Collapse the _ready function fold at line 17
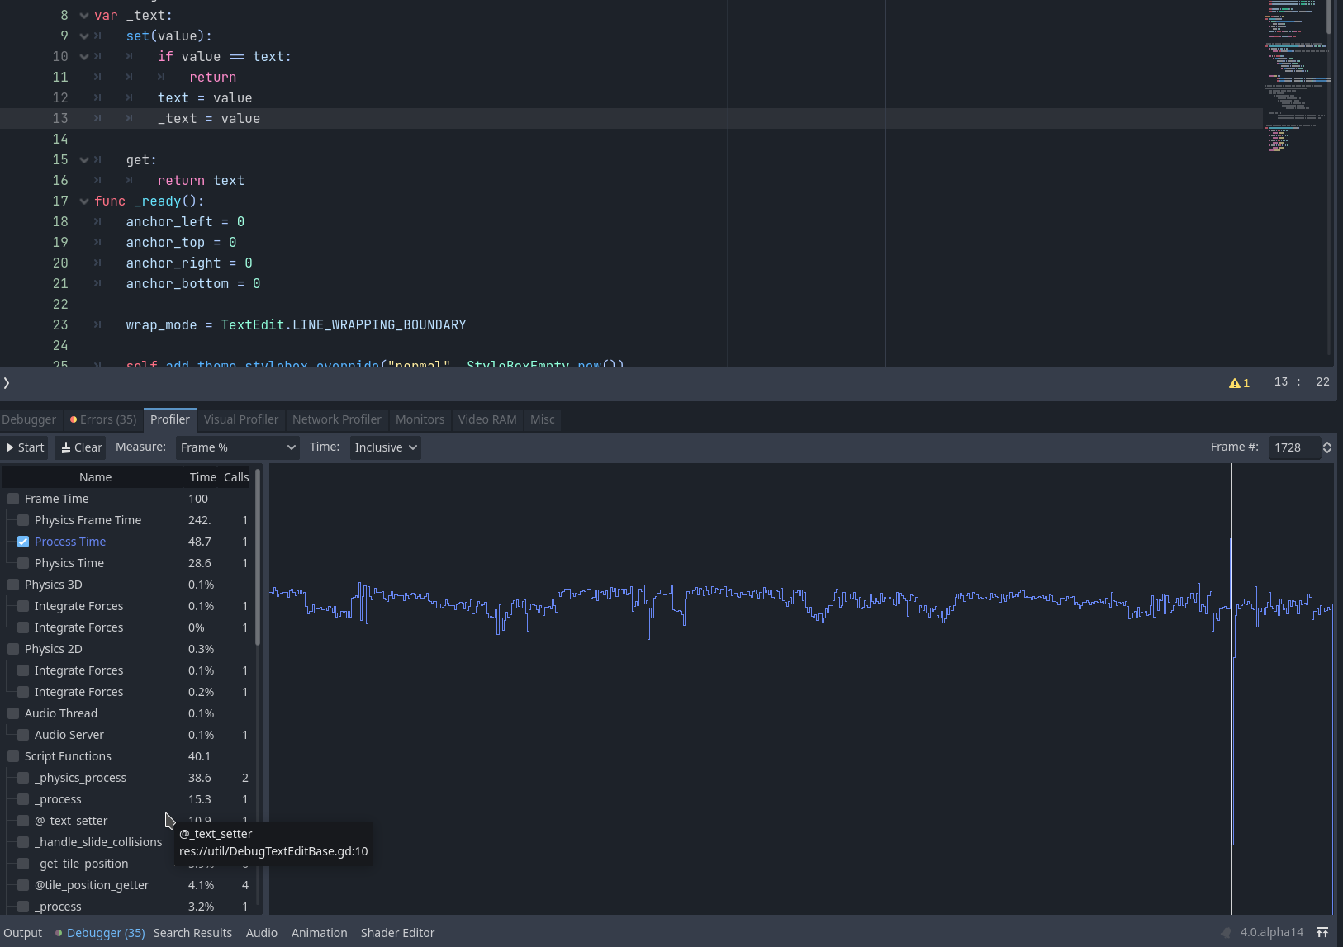 (x=83, y=201)
